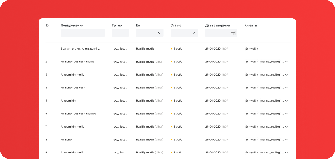Image resolution: width=335 pixels, height=159 pixels.
Task: Expand clients list in row 6
Action: [286, 114]
